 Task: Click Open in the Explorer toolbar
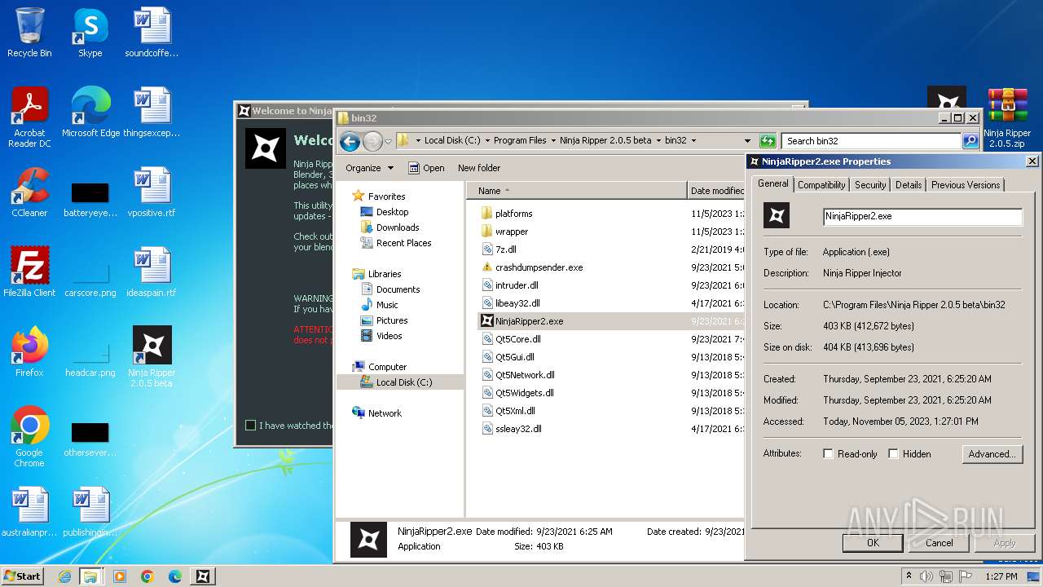tap(426, 168)
